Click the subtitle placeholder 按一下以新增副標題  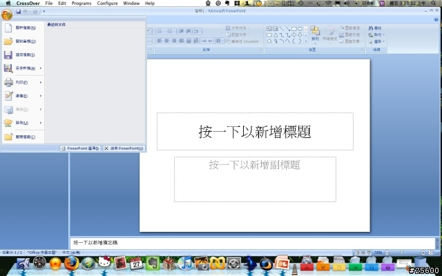255,179
